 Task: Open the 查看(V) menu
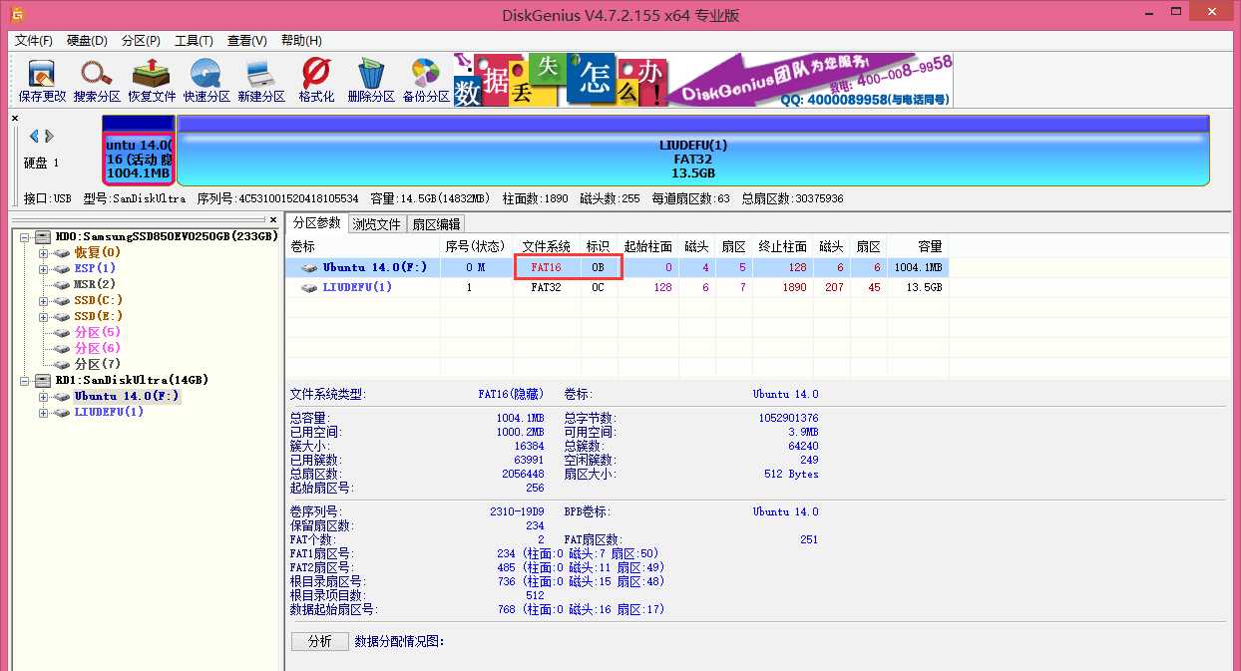click(x=246, y=41)
